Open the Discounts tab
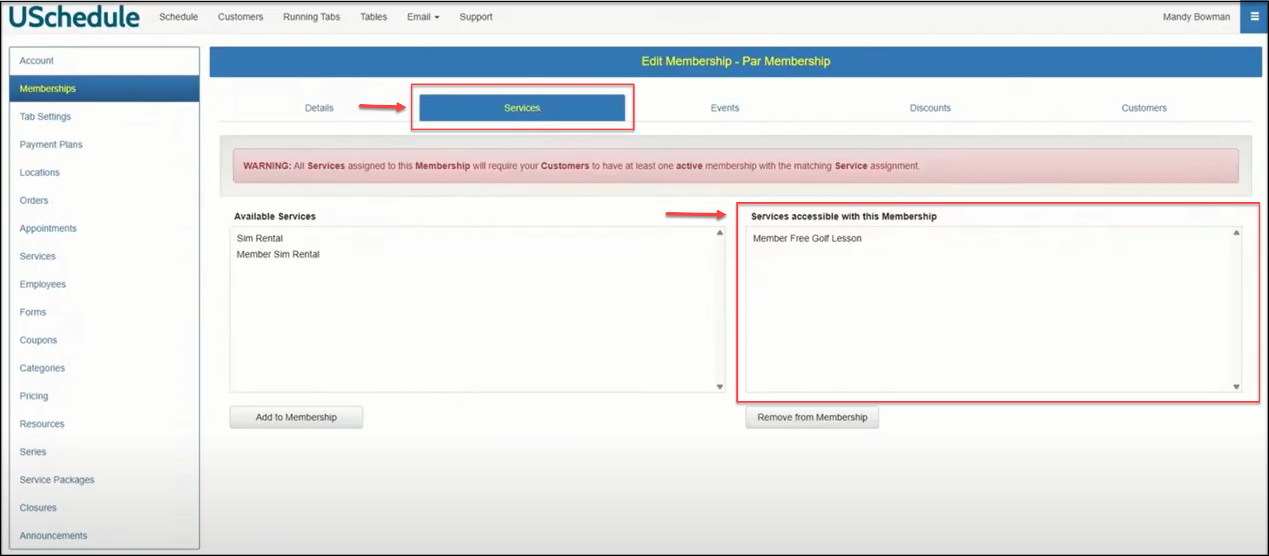The width and height of the screenshot is (1269, 556). pyautogui.click(x=929, y=108)
